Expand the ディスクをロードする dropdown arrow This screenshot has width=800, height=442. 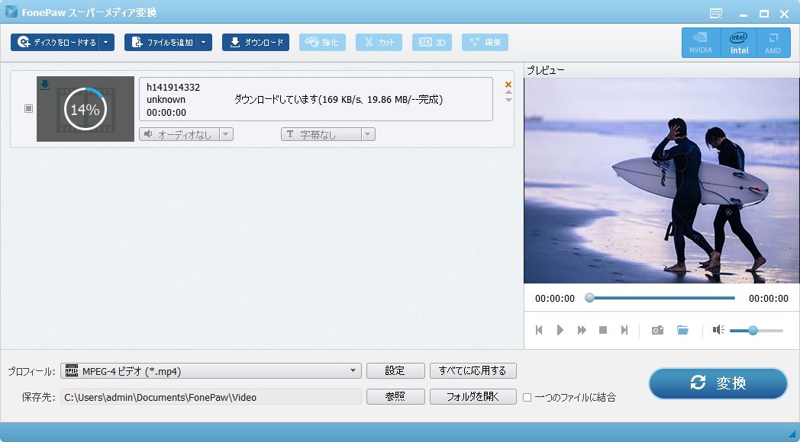click(106, 42)
